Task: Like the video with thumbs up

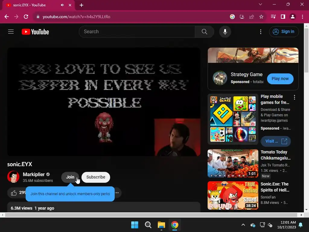Action: coord(14,193)
